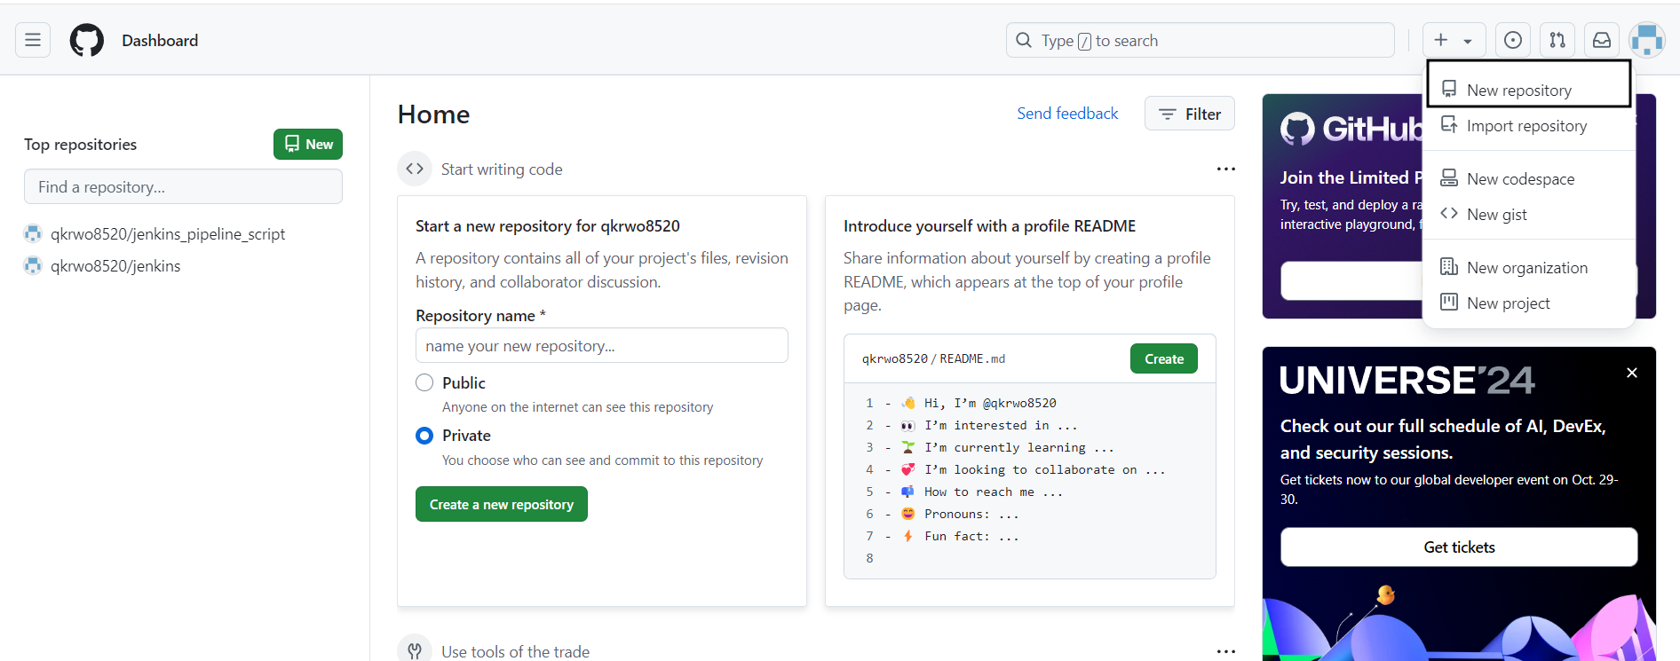Click the plus icon to create new

(1441, 40)
